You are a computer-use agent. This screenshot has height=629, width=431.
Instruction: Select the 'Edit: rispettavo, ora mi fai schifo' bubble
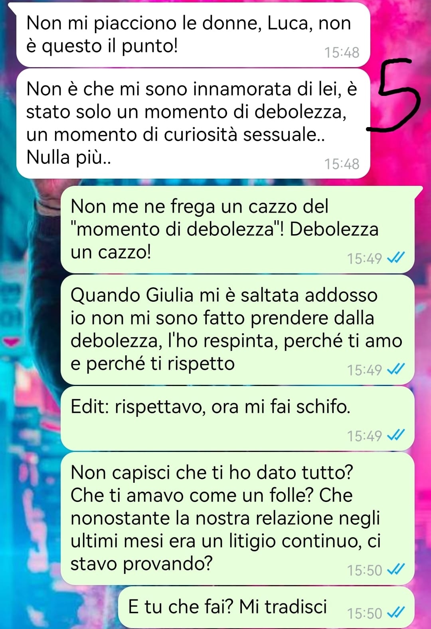coord(237,418)
